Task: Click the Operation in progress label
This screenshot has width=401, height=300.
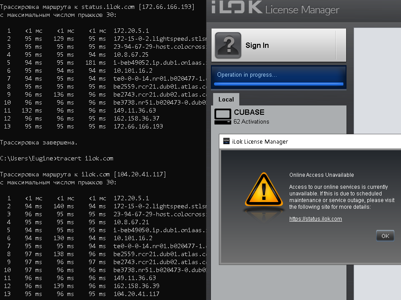Action: click(247, 75)
